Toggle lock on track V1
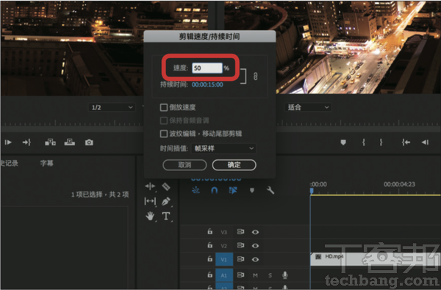The height and width of the screenshot is (290, 441). coord(209,259)
